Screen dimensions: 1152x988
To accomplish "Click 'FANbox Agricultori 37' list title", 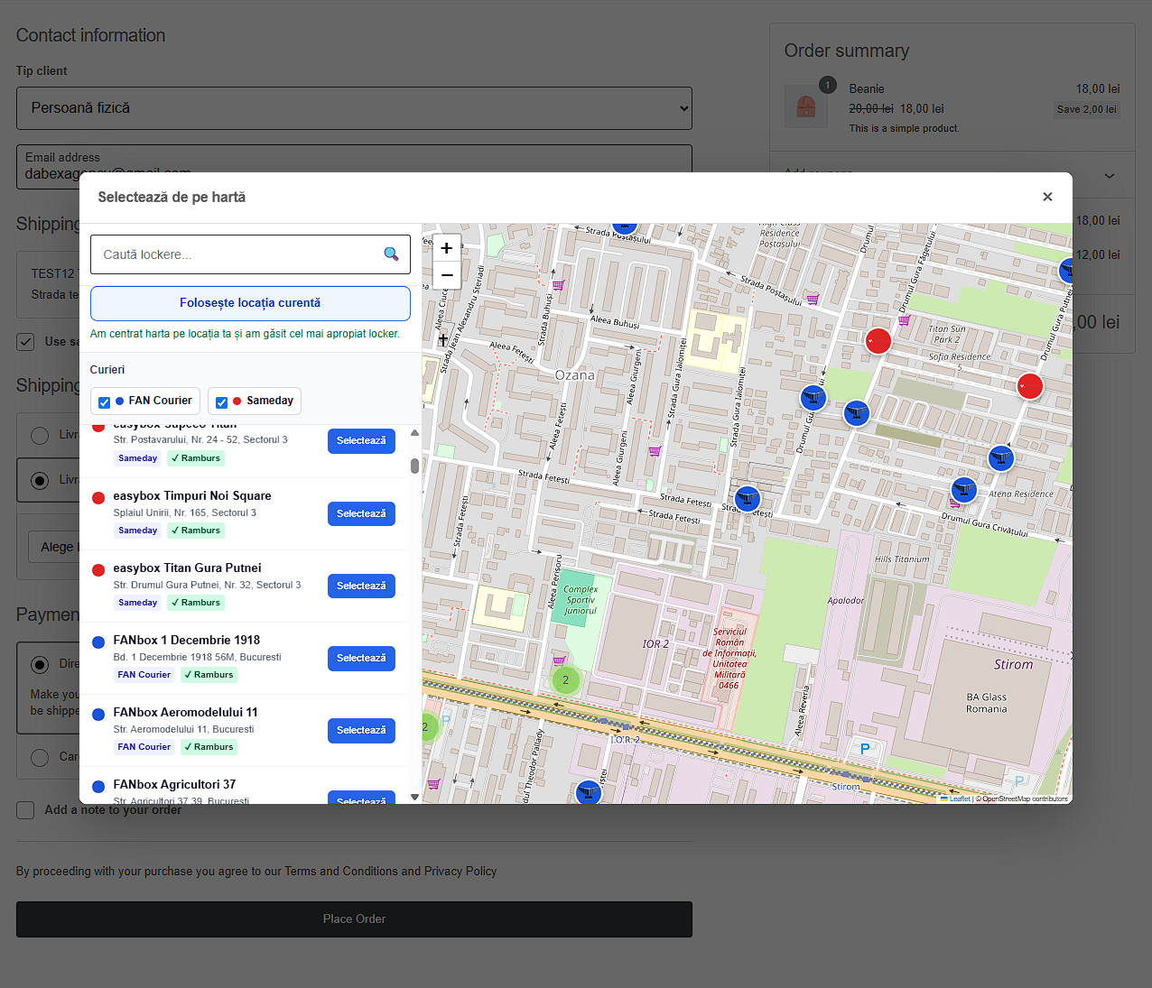I will [x=174, y=785].
